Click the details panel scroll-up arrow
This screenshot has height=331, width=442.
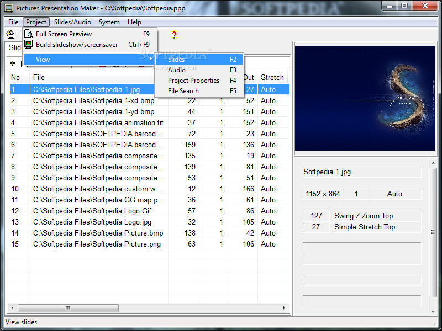pyautogui.click(x=433, y=163)
